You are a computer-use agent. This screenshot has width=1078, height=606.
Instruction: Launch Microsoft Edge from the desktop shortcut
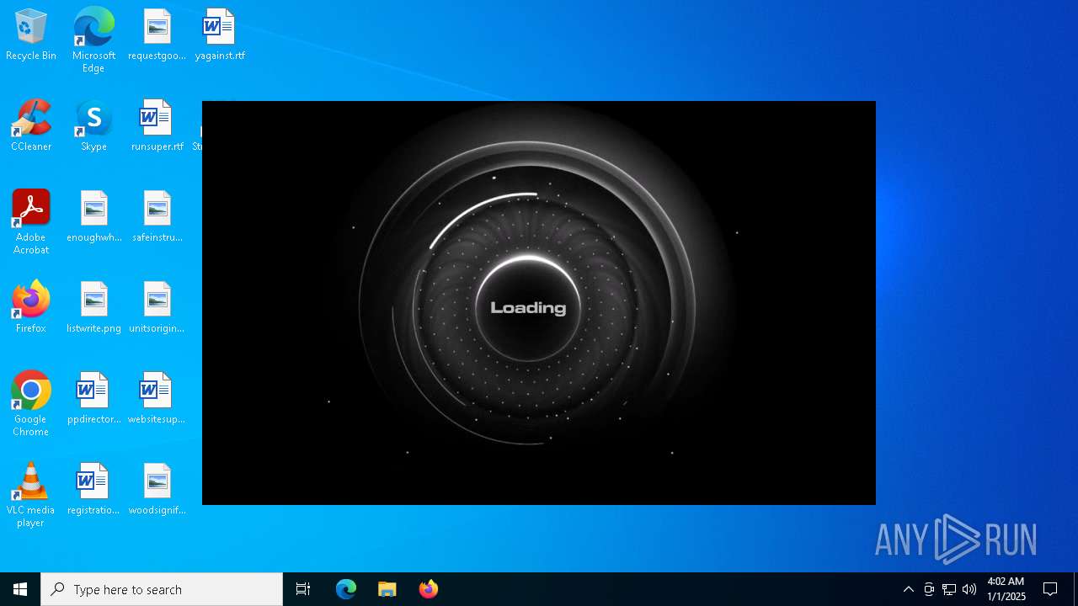93,40
